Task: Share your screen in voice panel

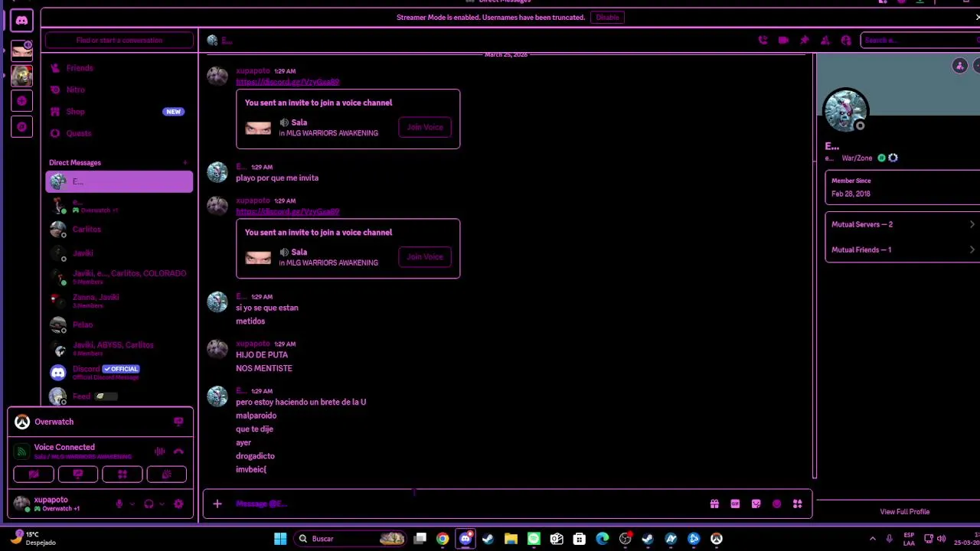Action: tap(78, 474)
